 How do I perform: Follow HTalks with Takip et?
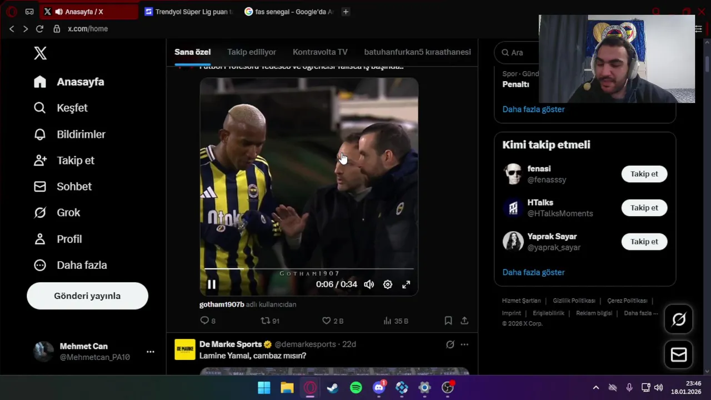[644, 208]
